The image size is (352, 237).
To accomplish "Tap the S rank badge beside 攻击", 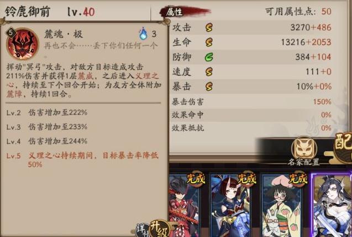I will click(209, 28).
